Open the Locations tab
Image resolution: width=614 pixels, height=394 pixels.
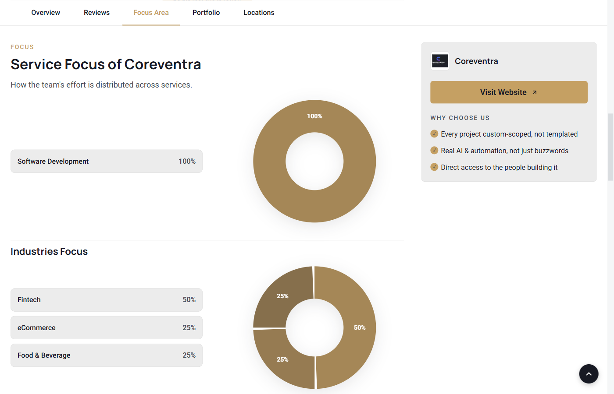coord(259,13)
